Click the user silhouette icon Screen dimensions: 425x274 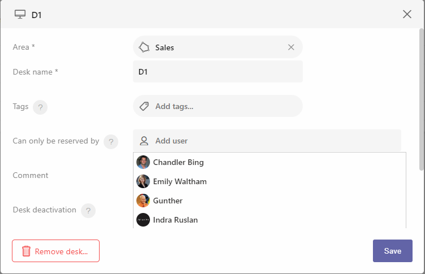tap(144, 141)
